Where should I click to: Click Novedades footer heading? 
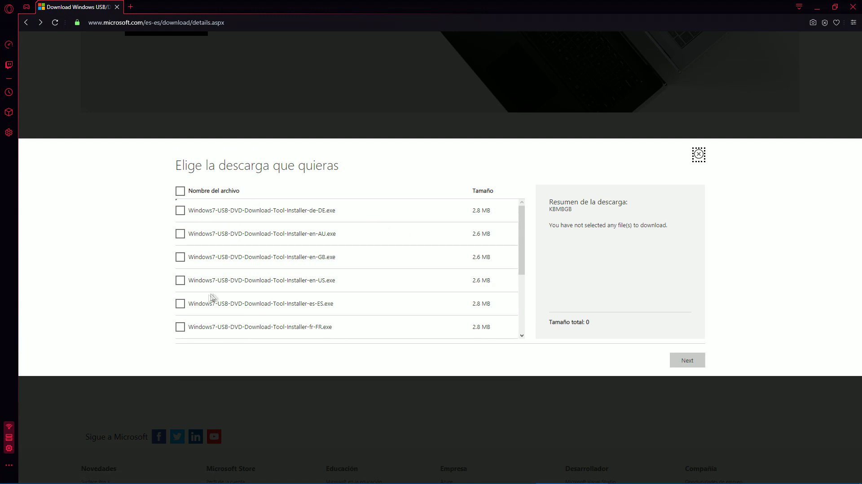click(99, 469)
